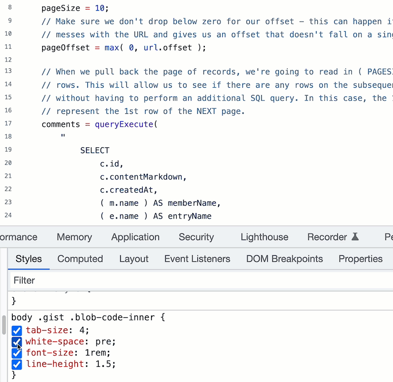
Task: Open the Memory panel
Action: tap(74, 237)
